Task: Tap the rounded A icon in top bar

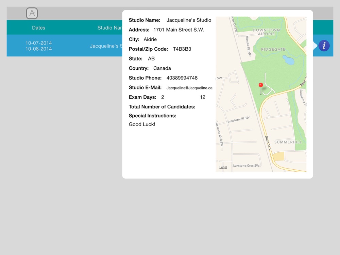Action: pyautogui.click(x=32, y=13)
